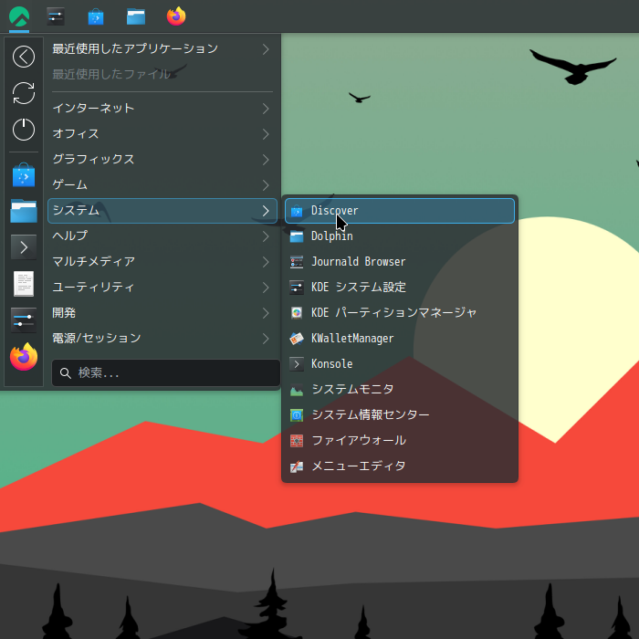Open the オフィス category
The image size is (639, 639).
point(162,134)
